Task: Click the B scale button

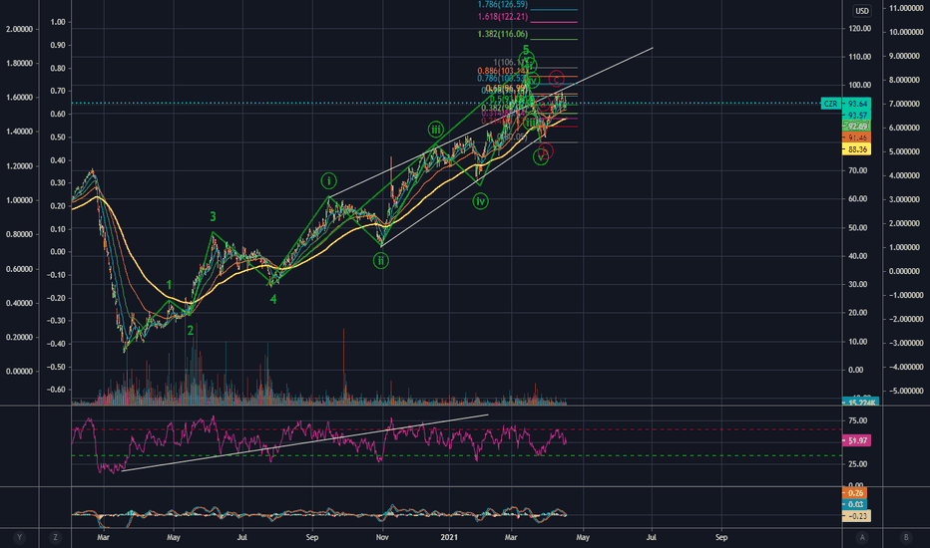Action: (906, 538)
